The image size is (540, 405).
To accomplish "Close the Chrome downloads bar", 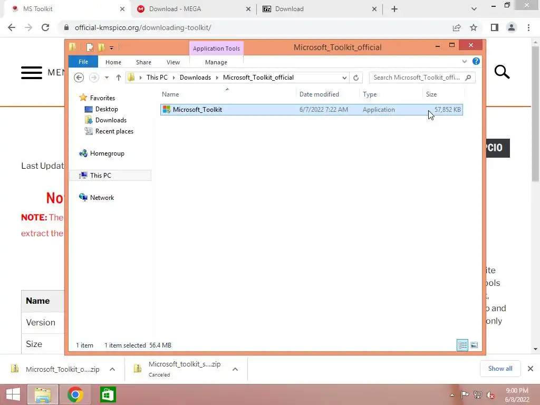I will [531, 369].
